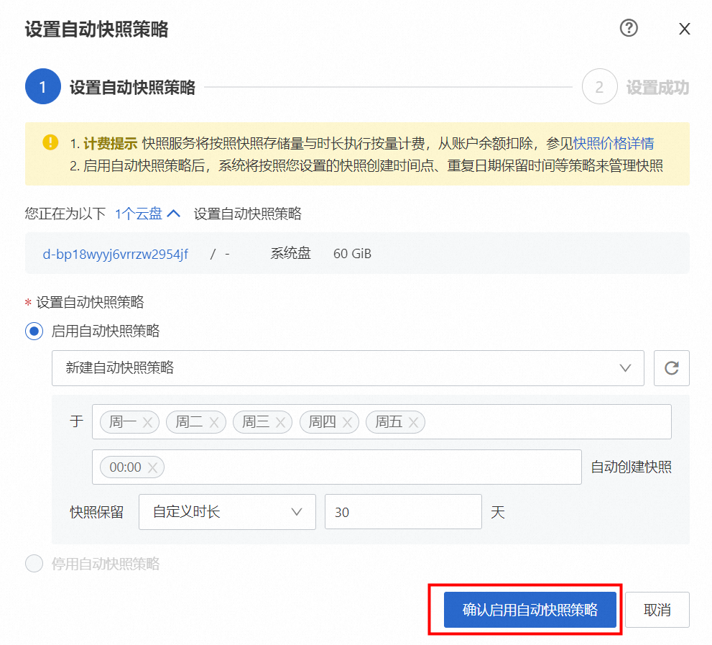Image resolution: width=712 pixels, height=645 pixels.
Task: Select the 停用自动快照策略 radio option
Action: (34, 564)
